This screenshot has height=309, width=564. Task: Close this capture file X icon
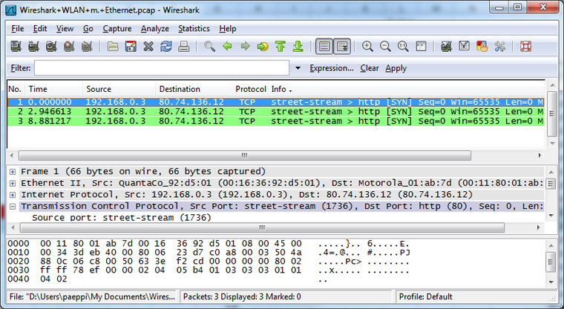(x=148, y=47)
